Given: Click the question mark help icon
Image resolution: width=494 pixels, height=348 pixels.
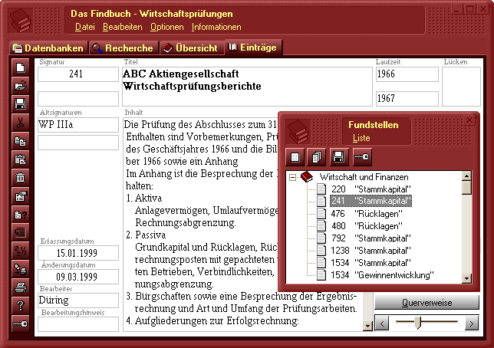Looking at the screenshot, I should click(21, 307).
